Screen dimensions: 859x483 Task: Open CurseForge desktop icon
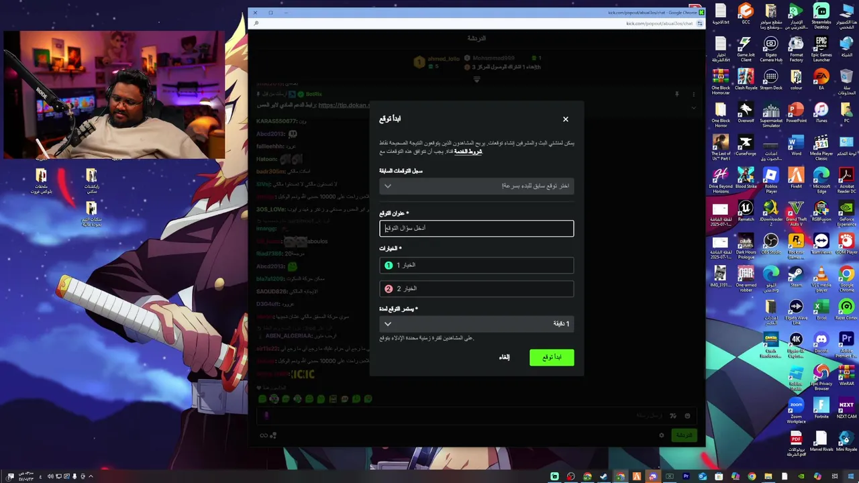(x=746, y=146)
